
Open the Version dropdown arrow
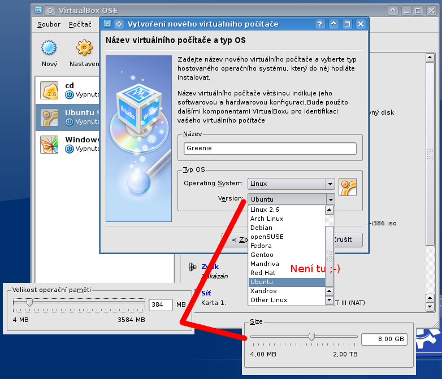pyautogui.click(x=331, y=199)
